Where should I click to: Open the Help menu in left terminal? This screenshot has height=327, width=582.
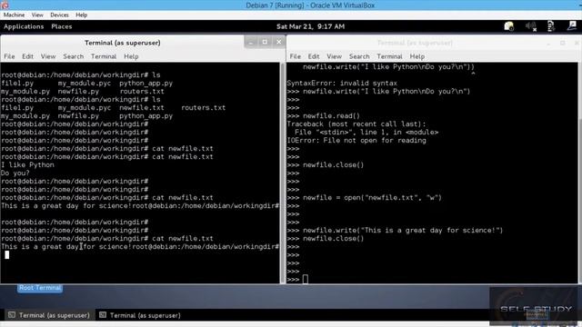[131, 56]
